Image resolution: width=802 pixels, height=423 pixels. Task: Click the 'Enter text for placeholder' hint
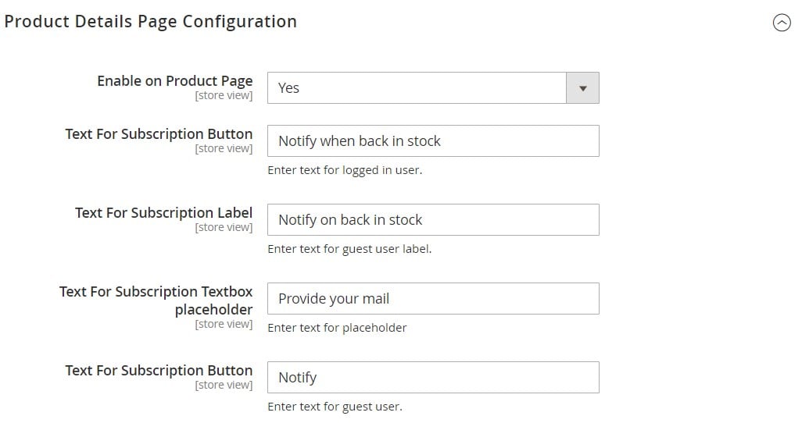(x=337, y=328)
